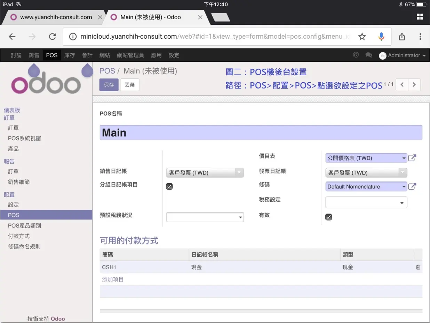Click the @ mentions icon in the top bar
This screenshot has width=430, height=323.
tap(356, 55)
